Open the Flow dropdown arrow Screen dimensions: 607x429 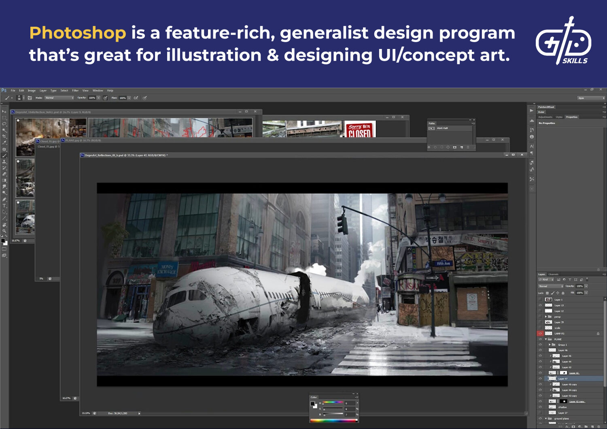tap(129, 98)
